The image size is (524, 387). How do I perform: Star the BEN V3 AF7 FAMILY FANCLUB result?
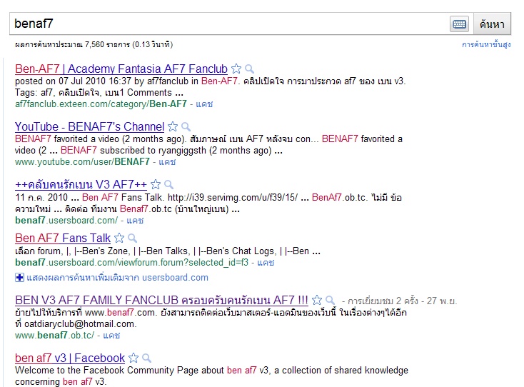pyautogui.click(x=317, y=300)
